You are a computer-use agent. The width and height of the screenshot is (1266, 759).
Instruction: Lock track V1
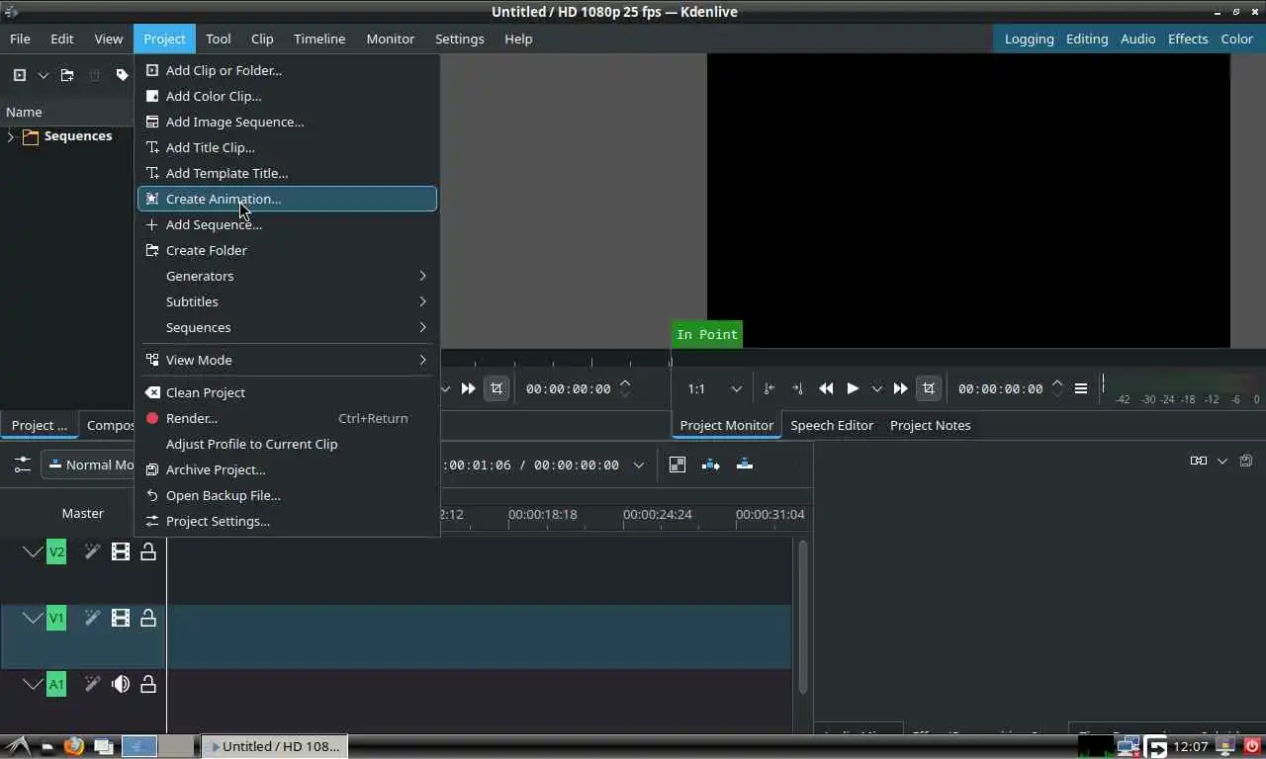[x=148, y=618]
